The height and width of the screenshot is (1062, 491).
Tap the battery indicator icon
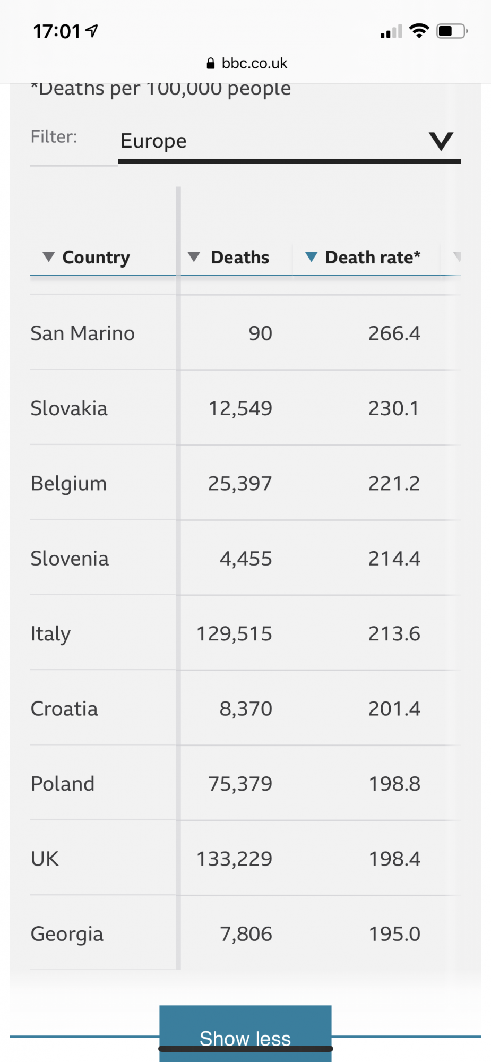[452, 31]
